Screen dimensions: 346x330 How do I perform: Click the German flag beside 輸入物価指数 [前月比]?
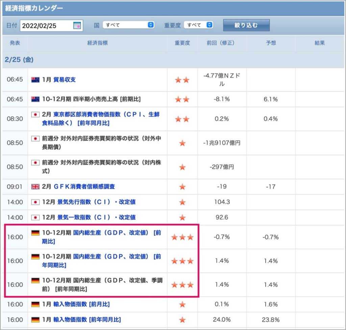35,304
